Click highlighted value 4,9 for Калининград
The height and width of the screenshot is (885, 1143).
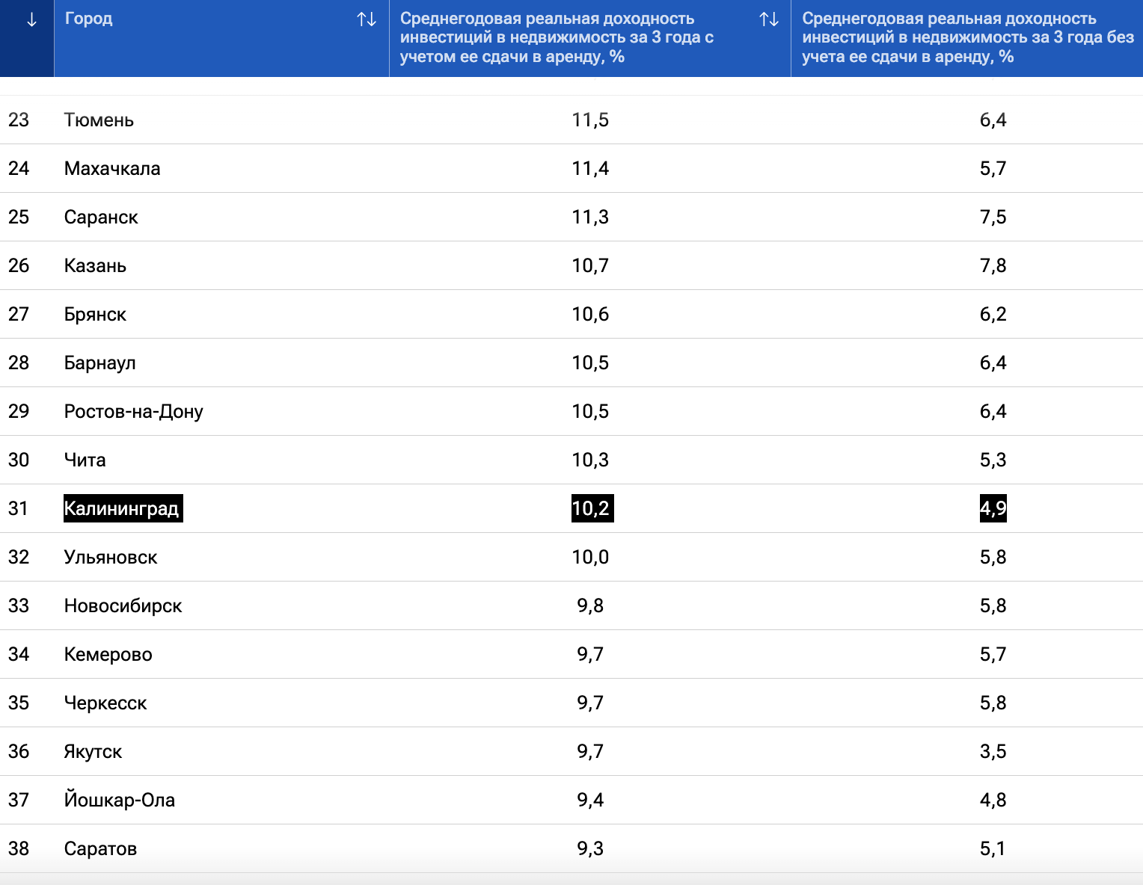pos(993,508)
